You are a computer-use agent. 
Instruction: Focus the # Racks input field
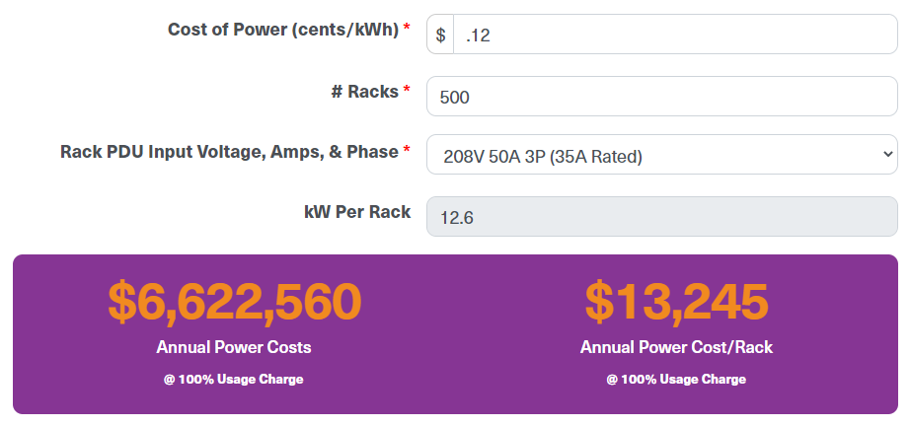click(x=661, y=97)
